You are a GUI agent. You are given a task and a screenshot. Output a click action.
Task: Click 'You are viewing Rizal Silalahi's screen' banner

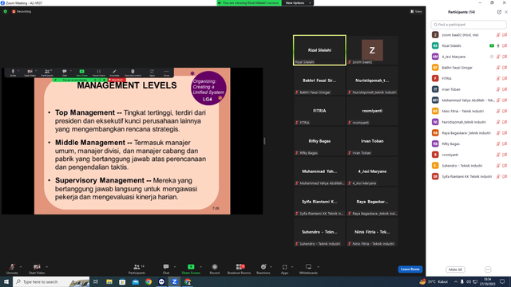click(x=249, y=3)
